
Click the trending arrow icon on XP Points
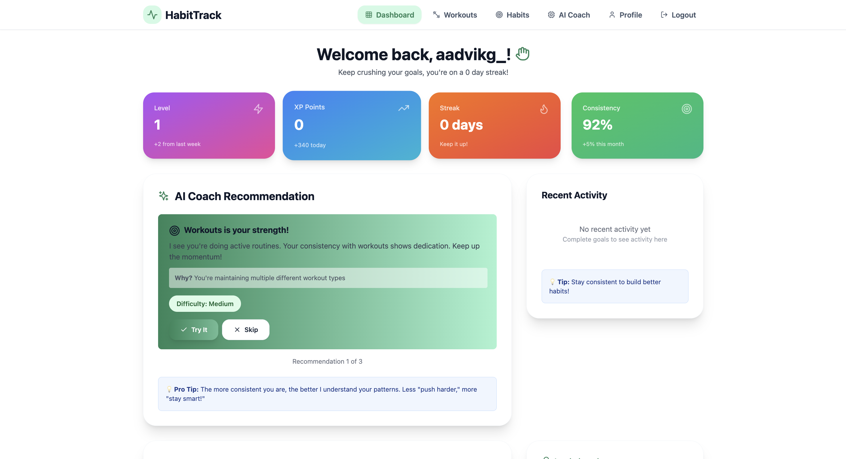click(x=404, y=108)
